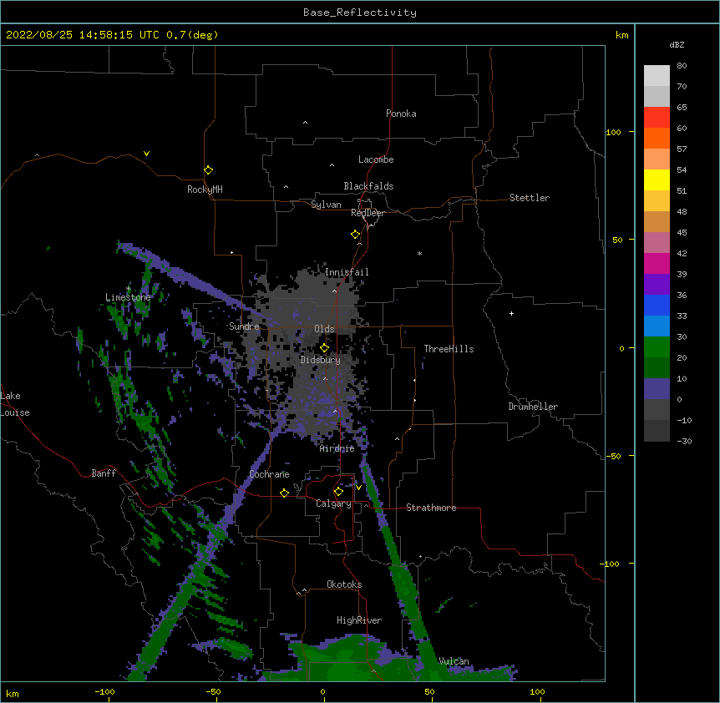This screenshot has width=720, height=703.
Task: Click the Sylvan label on map
Action: pyautogui.click(x=326, y=205)
